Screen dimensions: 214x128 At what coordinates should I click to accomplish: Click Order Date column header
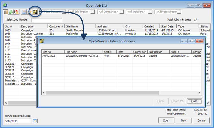140,52
